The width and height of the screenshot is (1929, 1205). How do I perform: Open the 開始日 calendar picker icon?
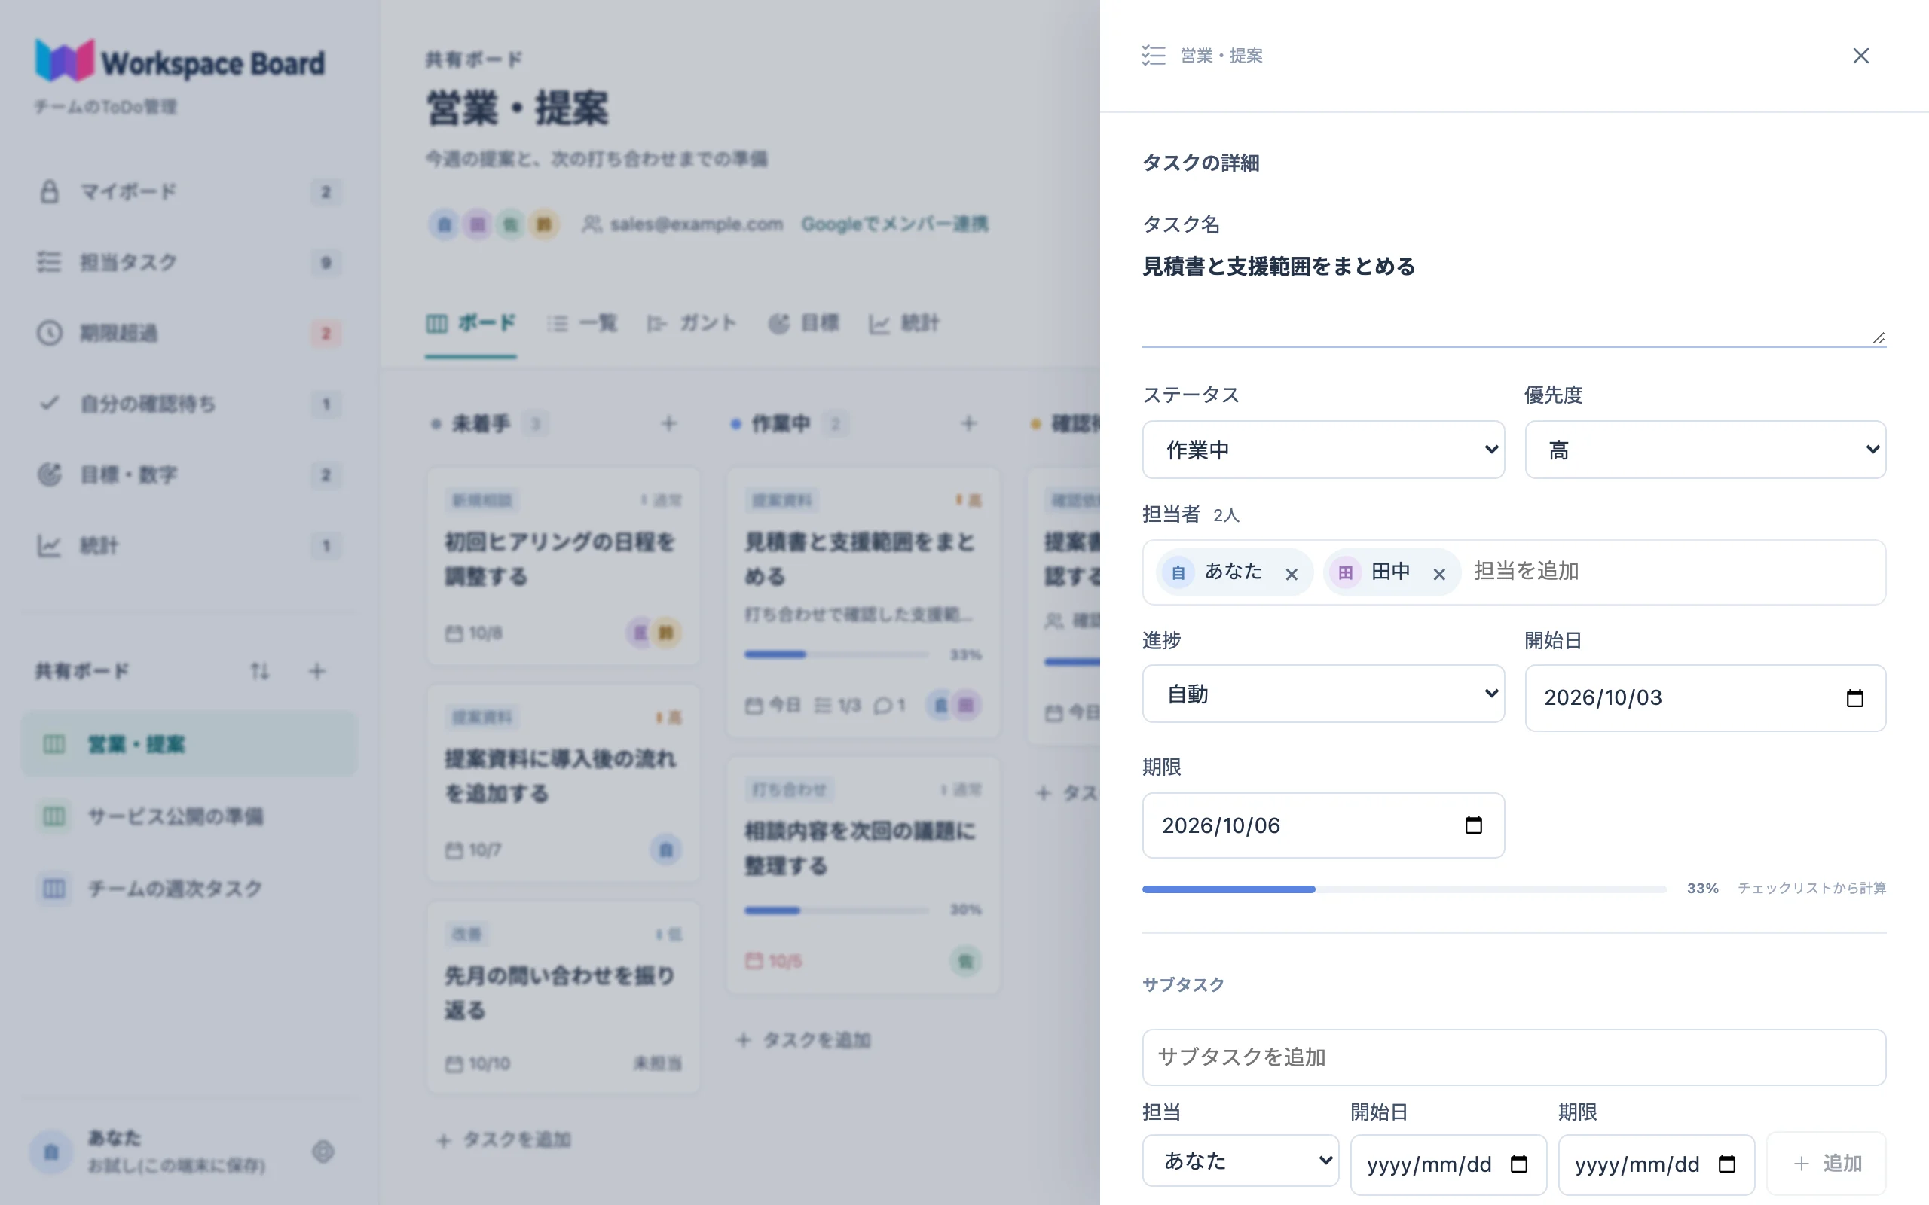point(1855,698)
